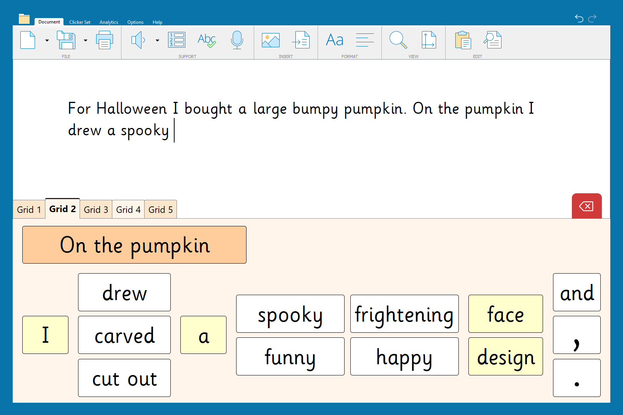
Task: Expand the save options dropdown arrow
Action: [85, 40]
